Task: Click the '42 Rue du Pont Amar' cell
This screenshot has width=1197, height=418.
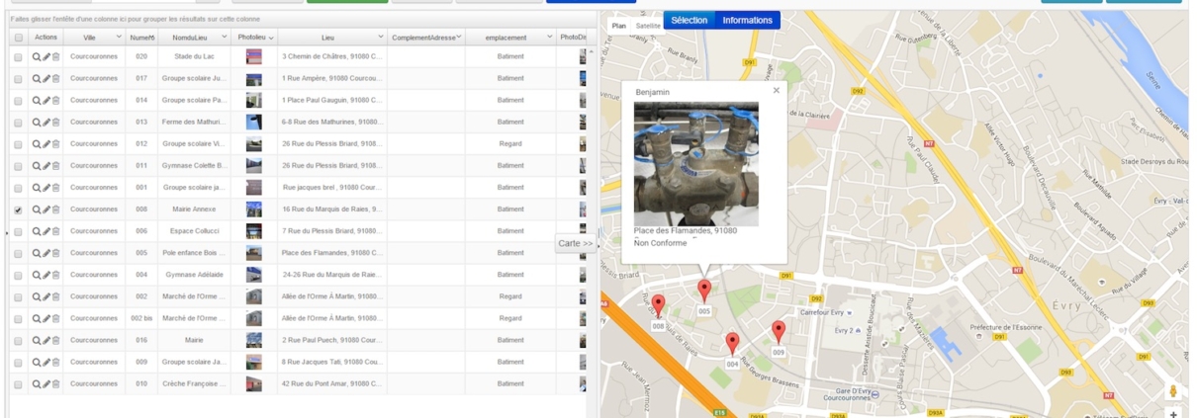Action: (332, 383)
